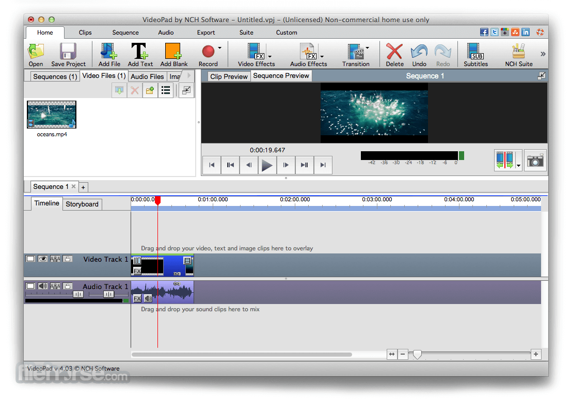Toggle Video Track 1 group icon
The height and width of the screenshot is (399, 571).
click(55, 259)
